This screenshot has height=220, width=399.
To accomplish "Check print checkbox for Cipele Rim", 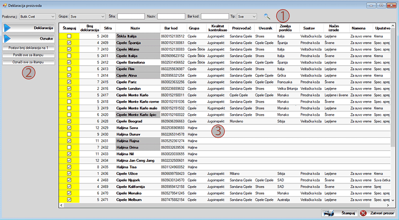I will coord(69,69).
